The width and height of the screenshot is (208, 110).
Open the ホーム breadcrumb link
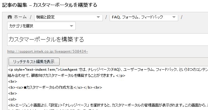[20, 17]
